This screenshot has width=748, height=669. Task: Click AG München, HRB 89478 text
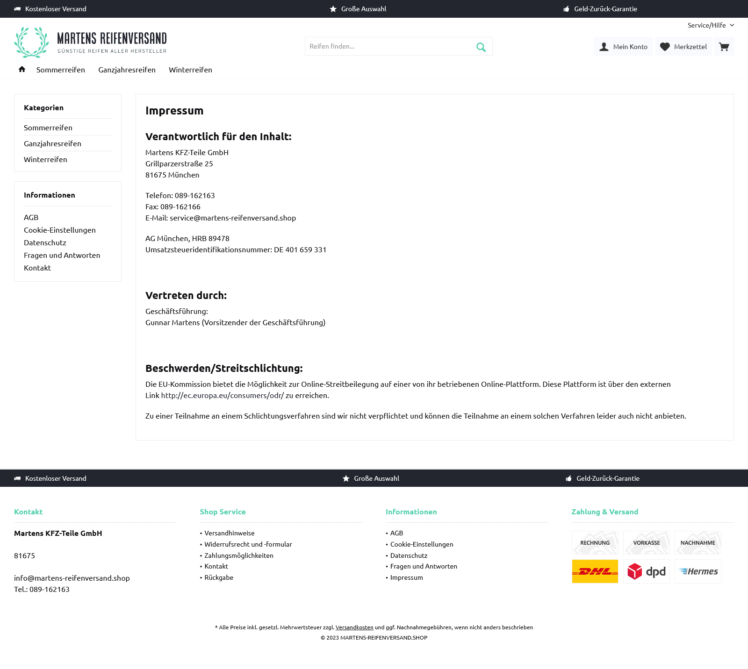(187, 238)
